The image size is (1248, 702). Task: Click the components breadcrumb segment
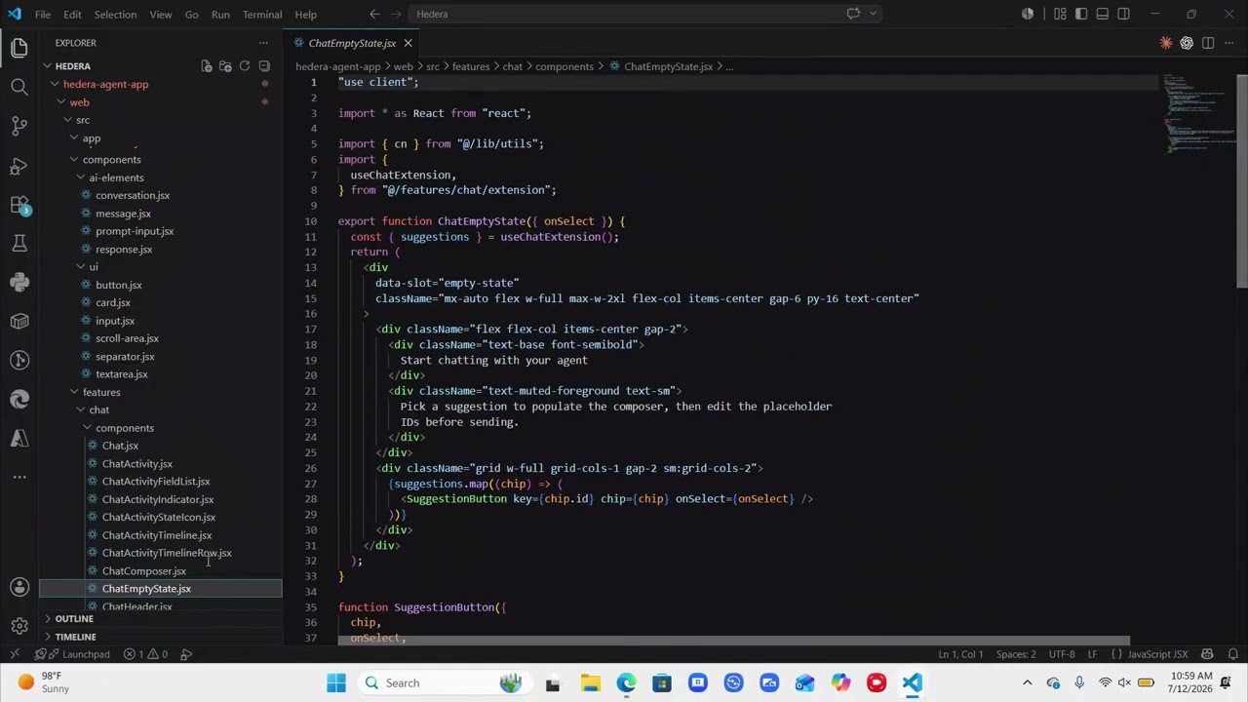click(x=564, y=66)
